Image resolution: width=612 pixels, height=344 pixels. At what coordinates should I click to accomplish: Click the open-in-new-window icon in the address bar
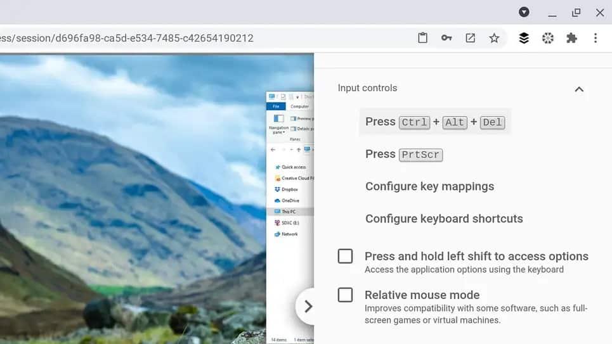471,38
